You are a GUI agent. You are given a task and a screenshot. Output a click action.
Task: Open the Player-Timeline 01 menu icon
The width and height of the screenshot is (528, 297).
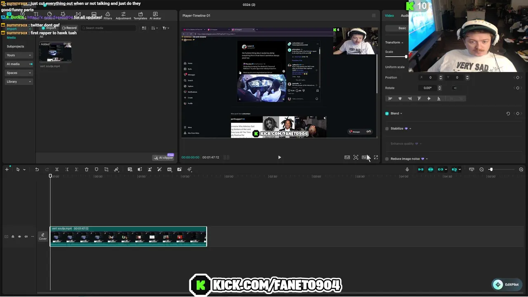coord(374,16)
